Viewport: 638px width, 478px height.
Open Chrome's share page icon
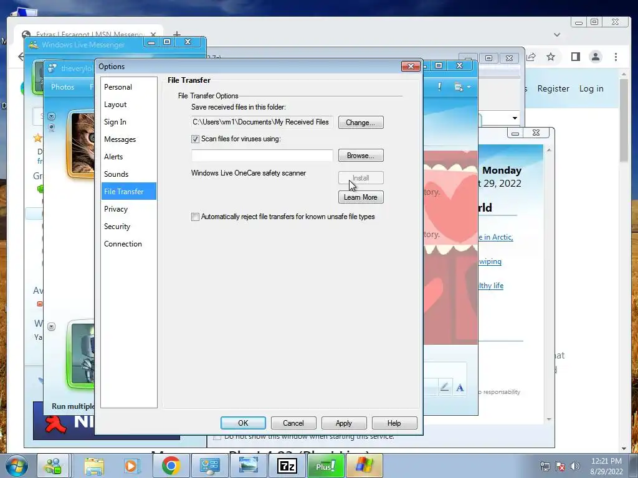531,57
